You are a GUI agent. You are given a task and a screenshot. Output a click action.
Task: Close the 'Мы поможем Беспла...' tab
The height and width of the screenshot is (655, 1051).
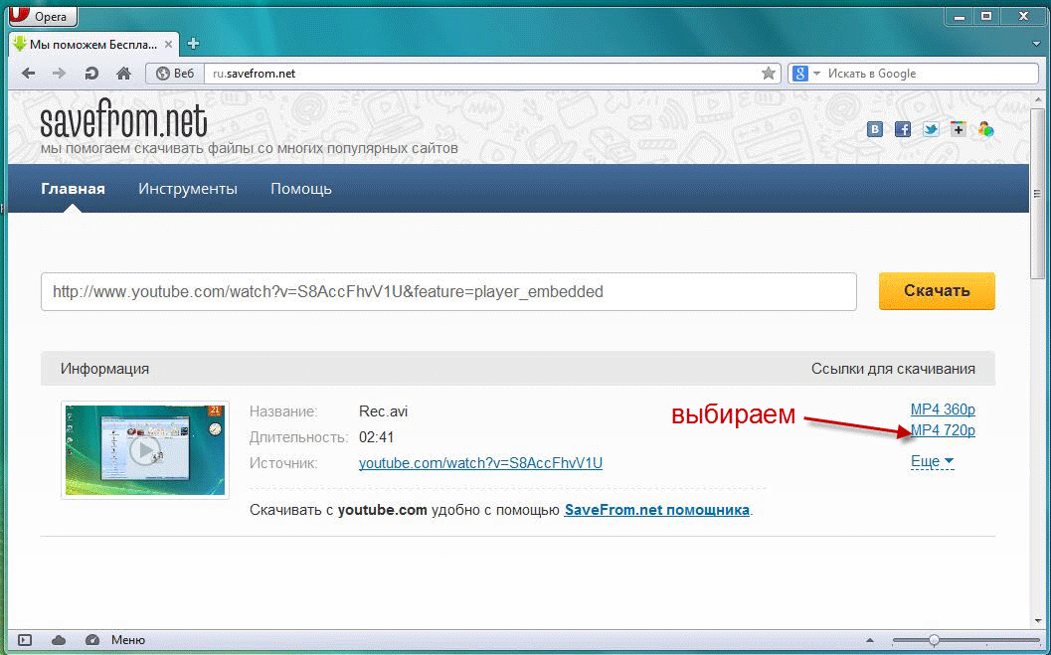(x=168, y=44)
